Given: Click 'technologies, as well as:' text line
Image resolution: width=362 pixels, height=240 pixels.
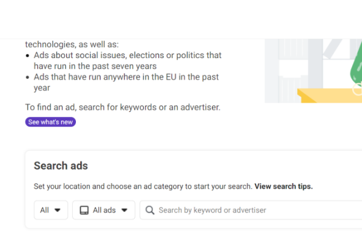Looking at the screenshot, I should (x=72, y=44).
